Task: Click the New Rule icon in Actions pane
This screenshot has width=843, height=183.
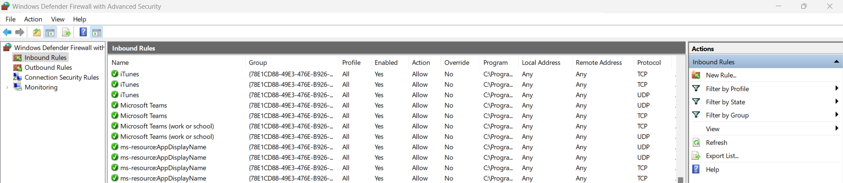Action: coord(696,75)
